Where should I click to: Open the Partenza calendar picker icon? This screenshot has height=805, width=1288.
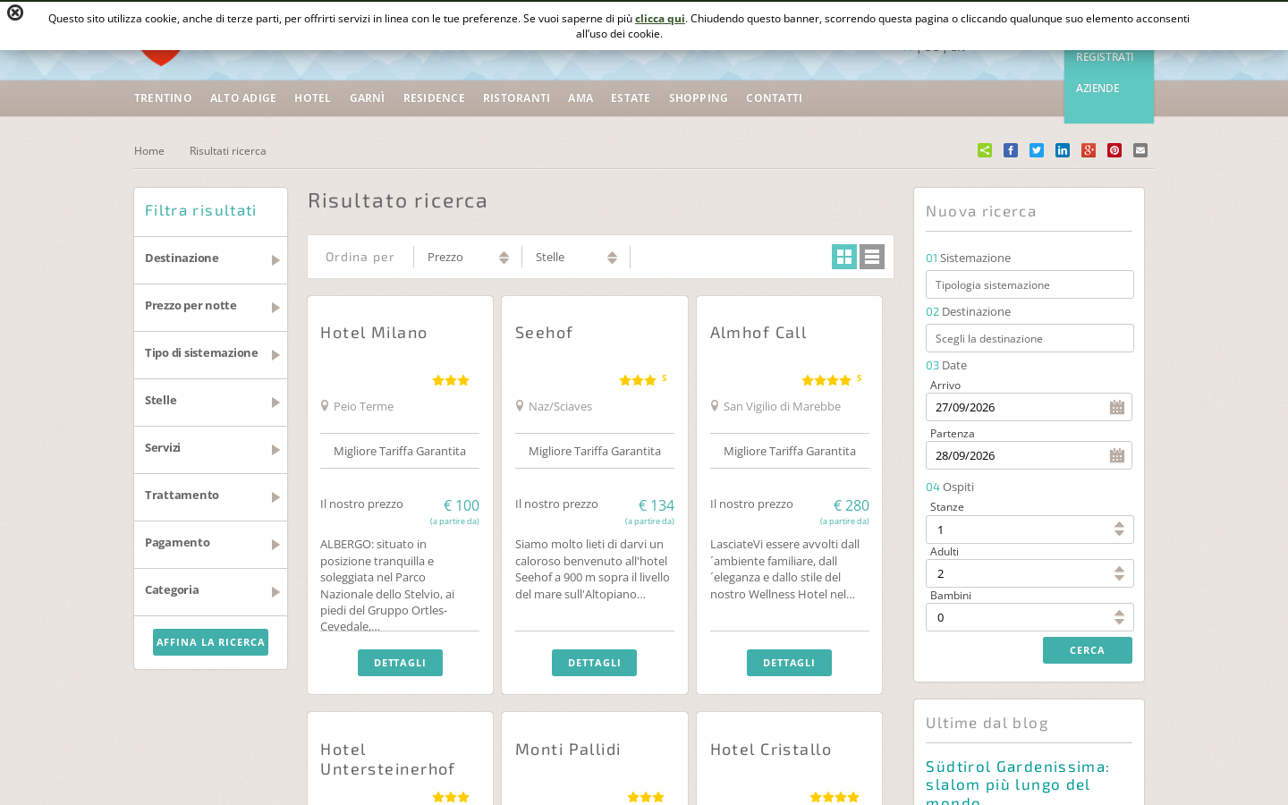click(1117, 456)
